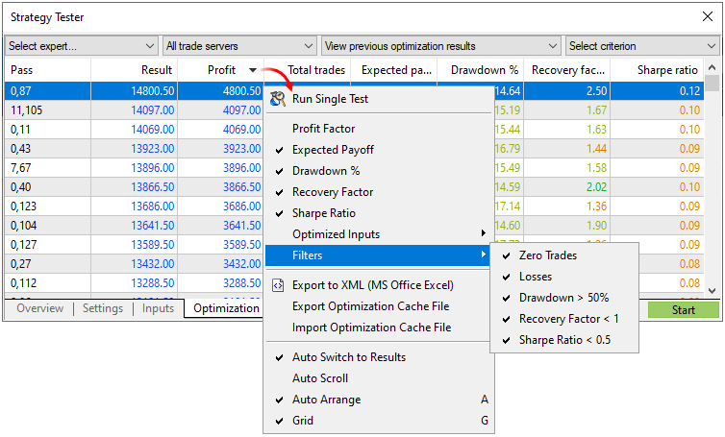This screenshot has height=437, width=725.
Task: Switch to the Inputs tab
Action: tap(158, 308)
